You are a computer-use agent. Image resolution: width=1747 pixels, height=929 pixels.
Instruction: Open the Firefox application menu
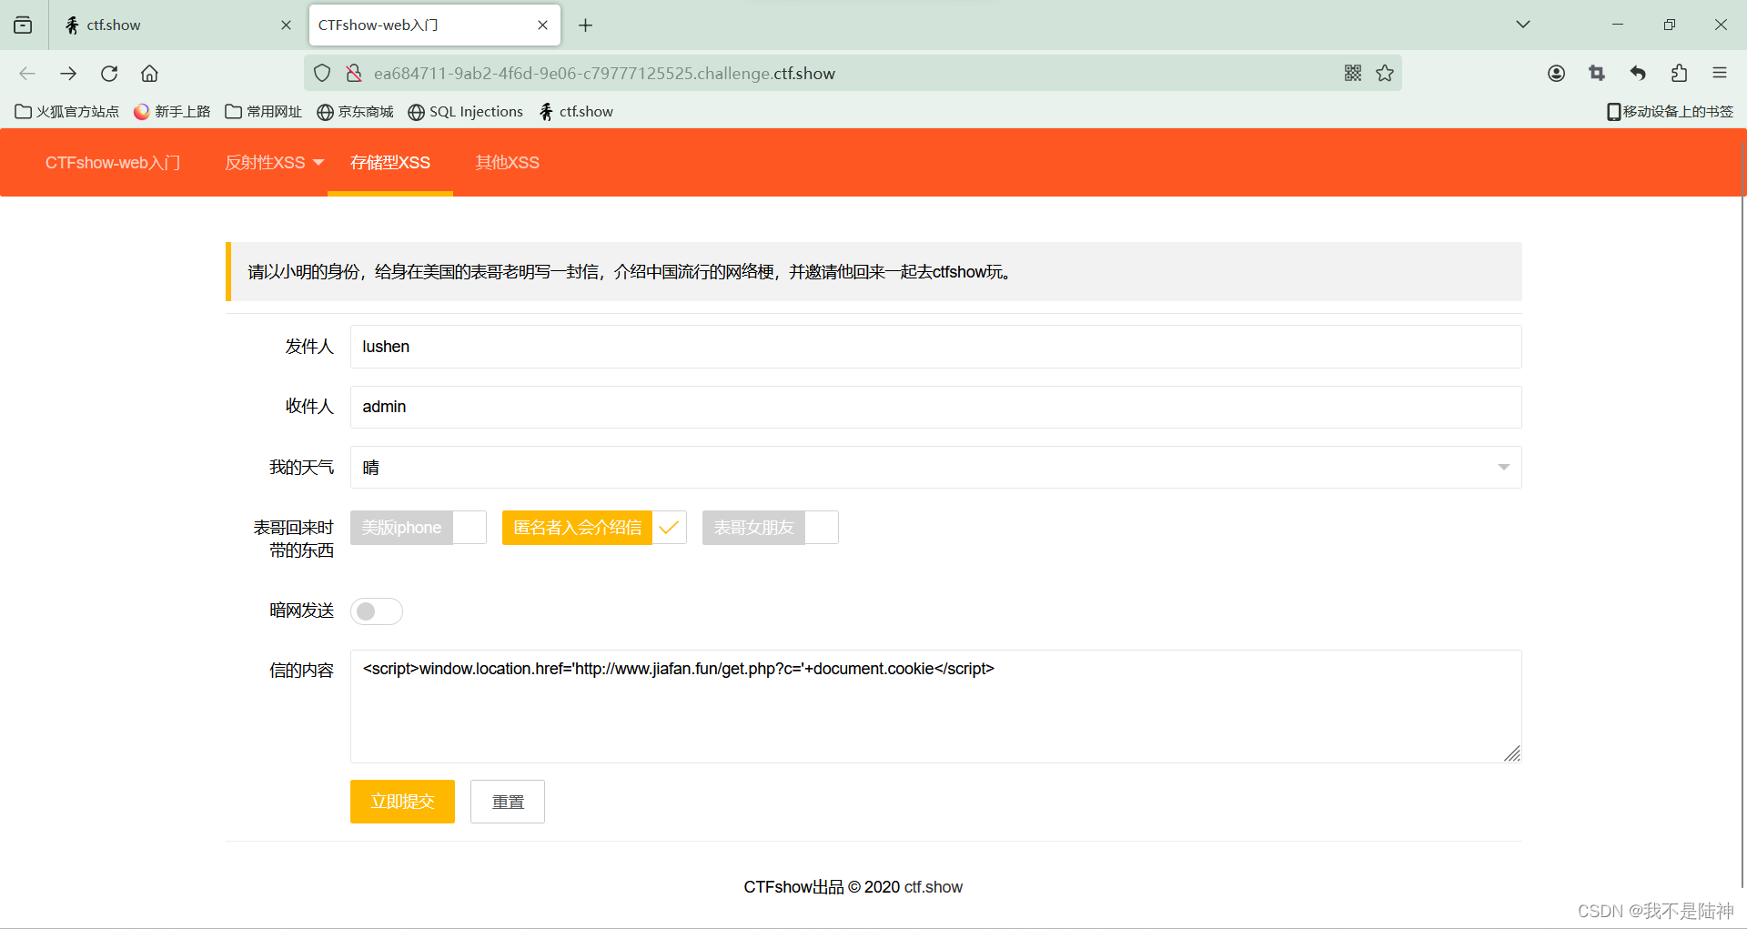(x=1720, y=74)
